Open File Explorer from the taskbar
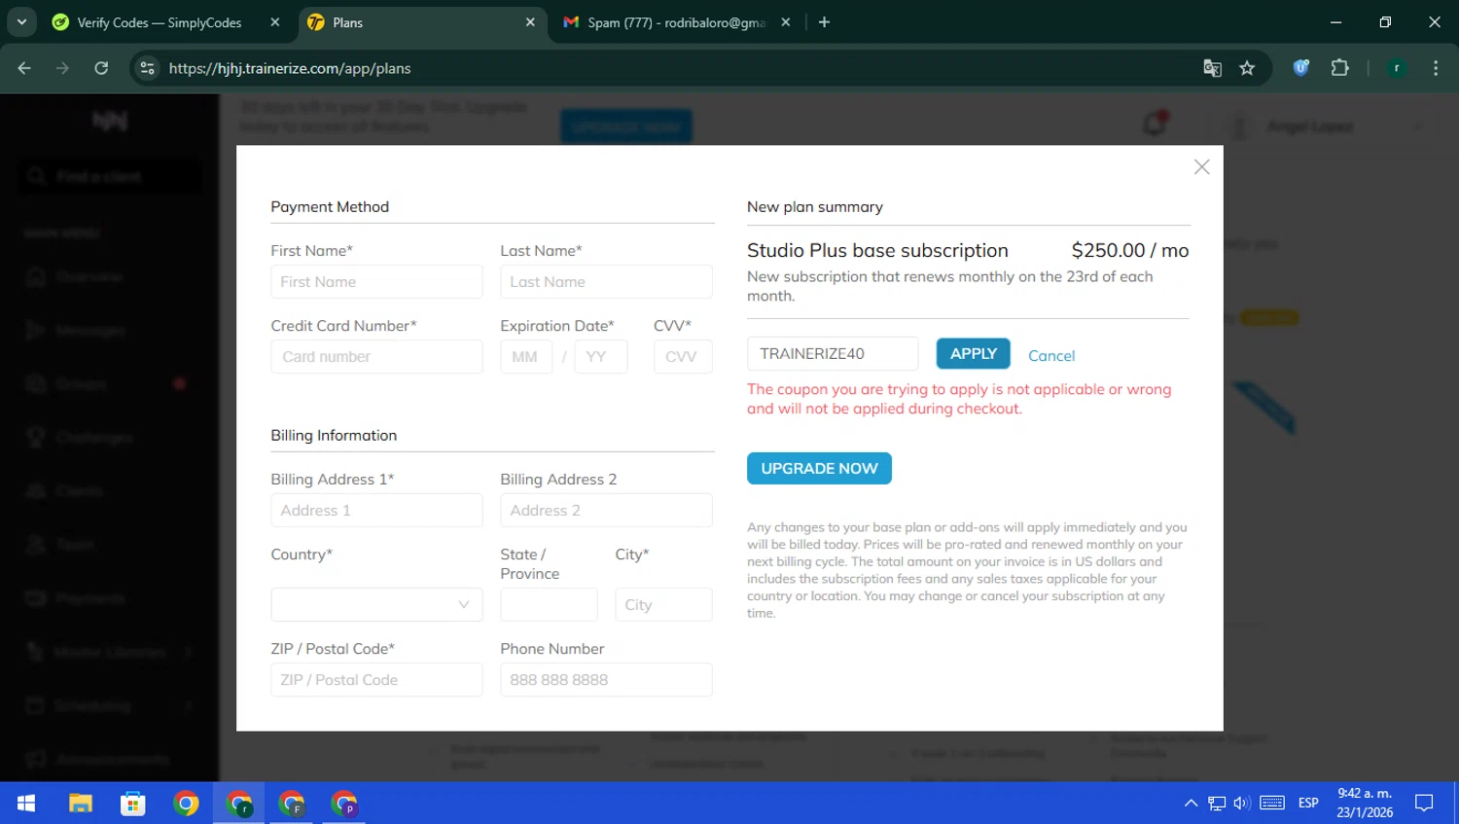Image resolution: width=1459 pixels, height=824 pixels. 80,803
